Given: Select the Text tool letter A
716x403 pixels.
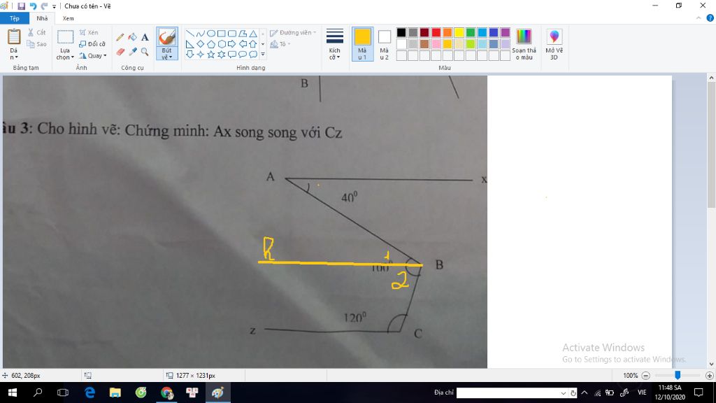Looking at the screenshot, I should coord(145,38).
